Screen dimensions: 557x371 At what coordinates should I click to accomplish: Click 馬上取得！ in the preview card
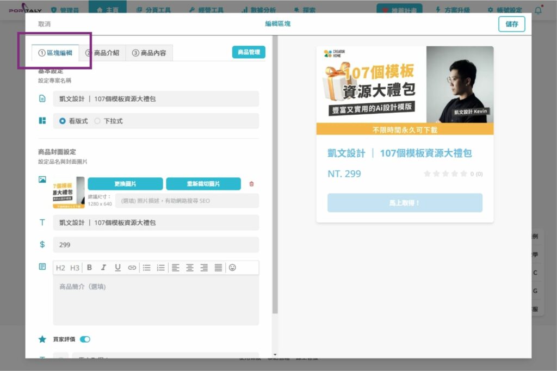[x=405, y=203]
